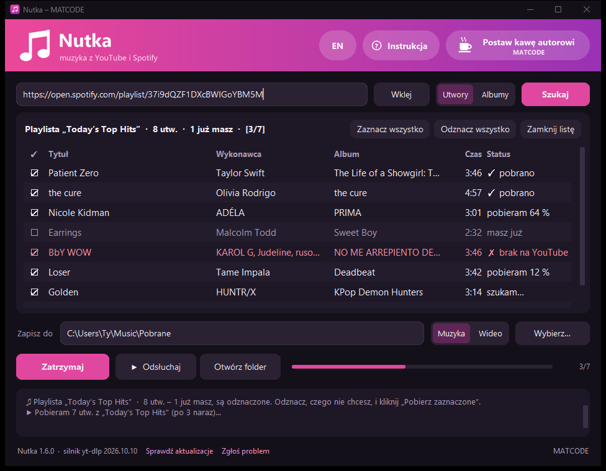Click status pobieram 12 %
The width and height of the screenshot is (606, 471).
518,272
